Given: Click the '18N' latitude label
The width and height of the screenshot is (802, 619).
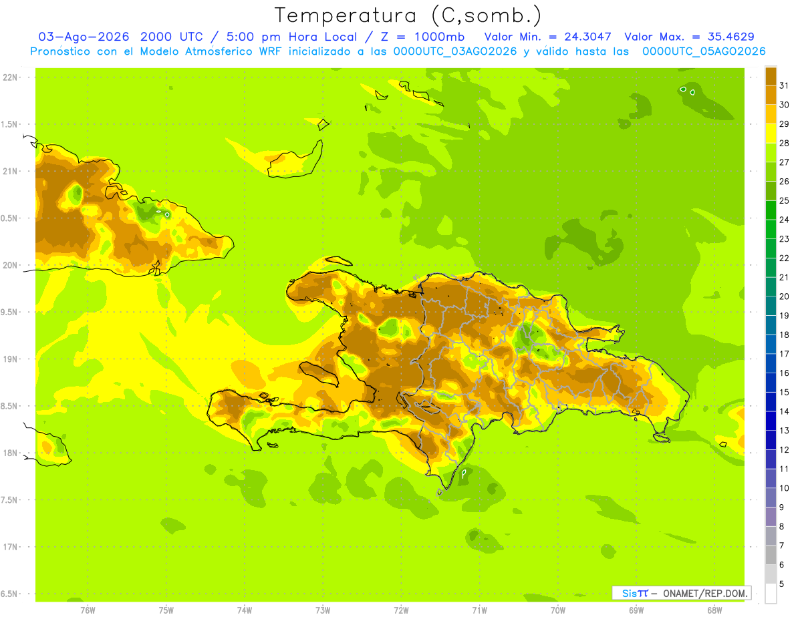Looking at the screenshot, I should click(x=11, y=453).
